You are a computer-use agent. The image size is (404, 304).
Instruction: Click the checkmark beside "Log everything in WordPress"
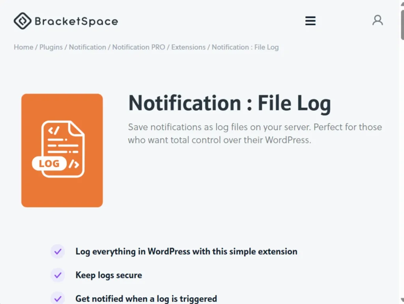coord(58,252)
